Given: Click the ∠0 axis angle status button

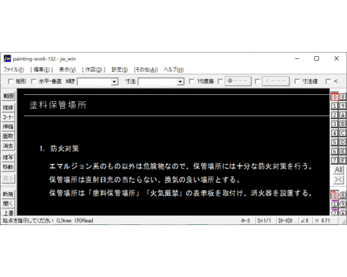Looking at the screenshot, I should tap(305, 221).
